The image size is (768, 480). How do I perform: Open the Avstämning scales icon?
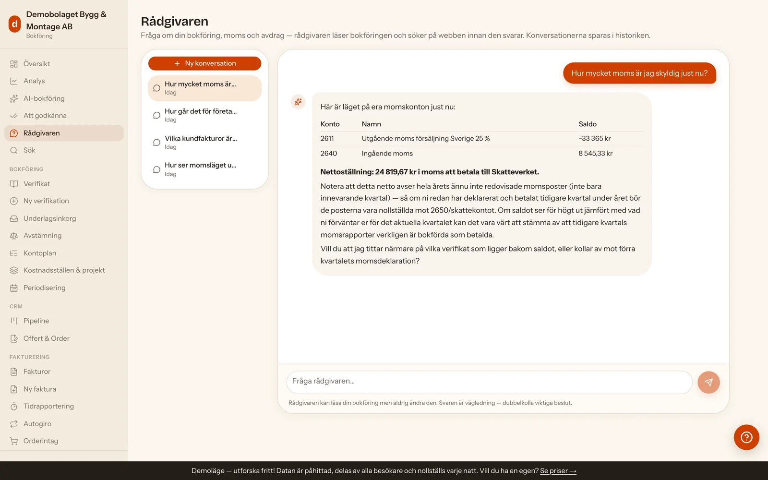pos(14,236)
